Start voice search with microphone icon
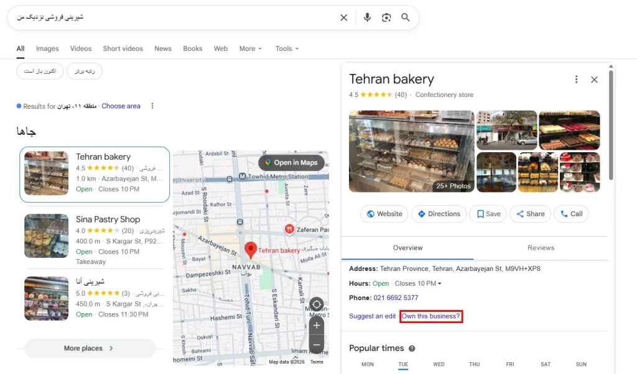The height and width of the screenshot is (374, 637). (367, 17)
